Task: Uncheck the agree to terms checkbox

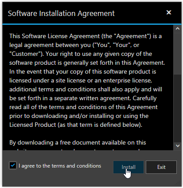Action: tap(13, 165)
